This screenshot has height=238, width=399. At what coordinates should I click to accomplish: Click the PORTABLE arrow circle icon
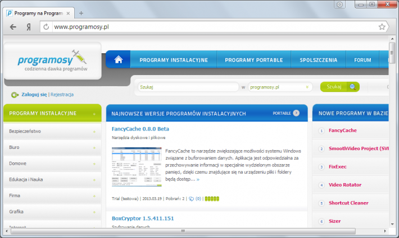click(296, 113)
